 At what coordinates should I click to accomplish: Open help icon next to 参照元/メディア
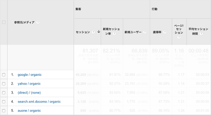tap(38, 22)
